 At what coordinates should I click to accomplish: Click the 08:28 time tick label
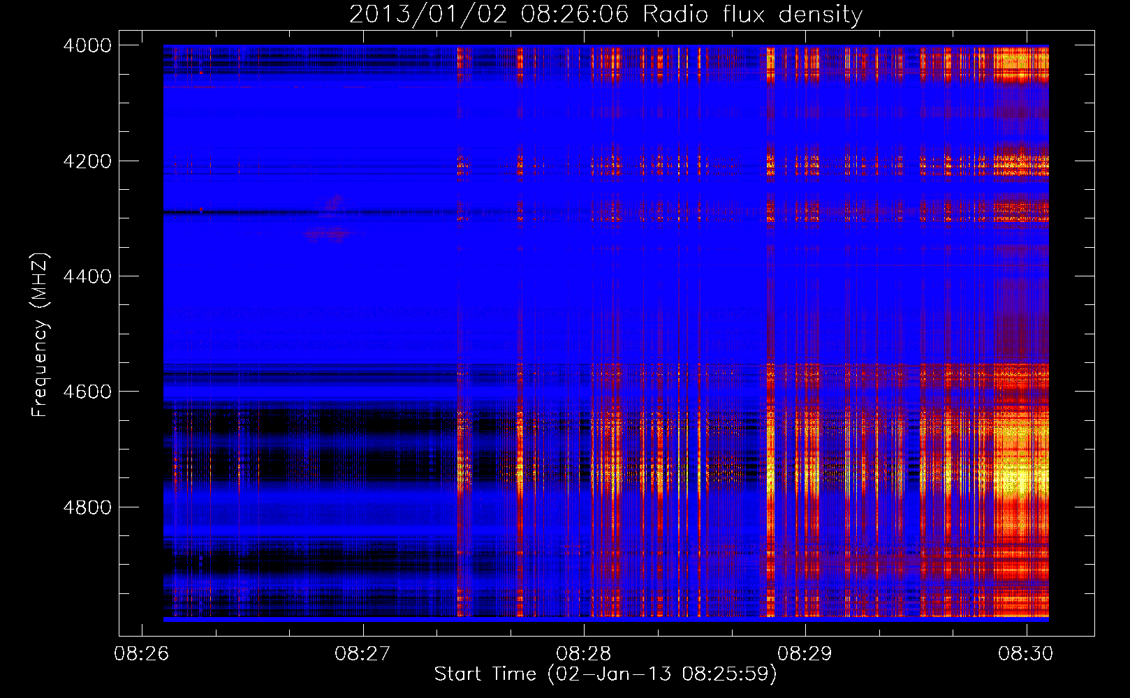pyautogui.click(x=584, y=654)
